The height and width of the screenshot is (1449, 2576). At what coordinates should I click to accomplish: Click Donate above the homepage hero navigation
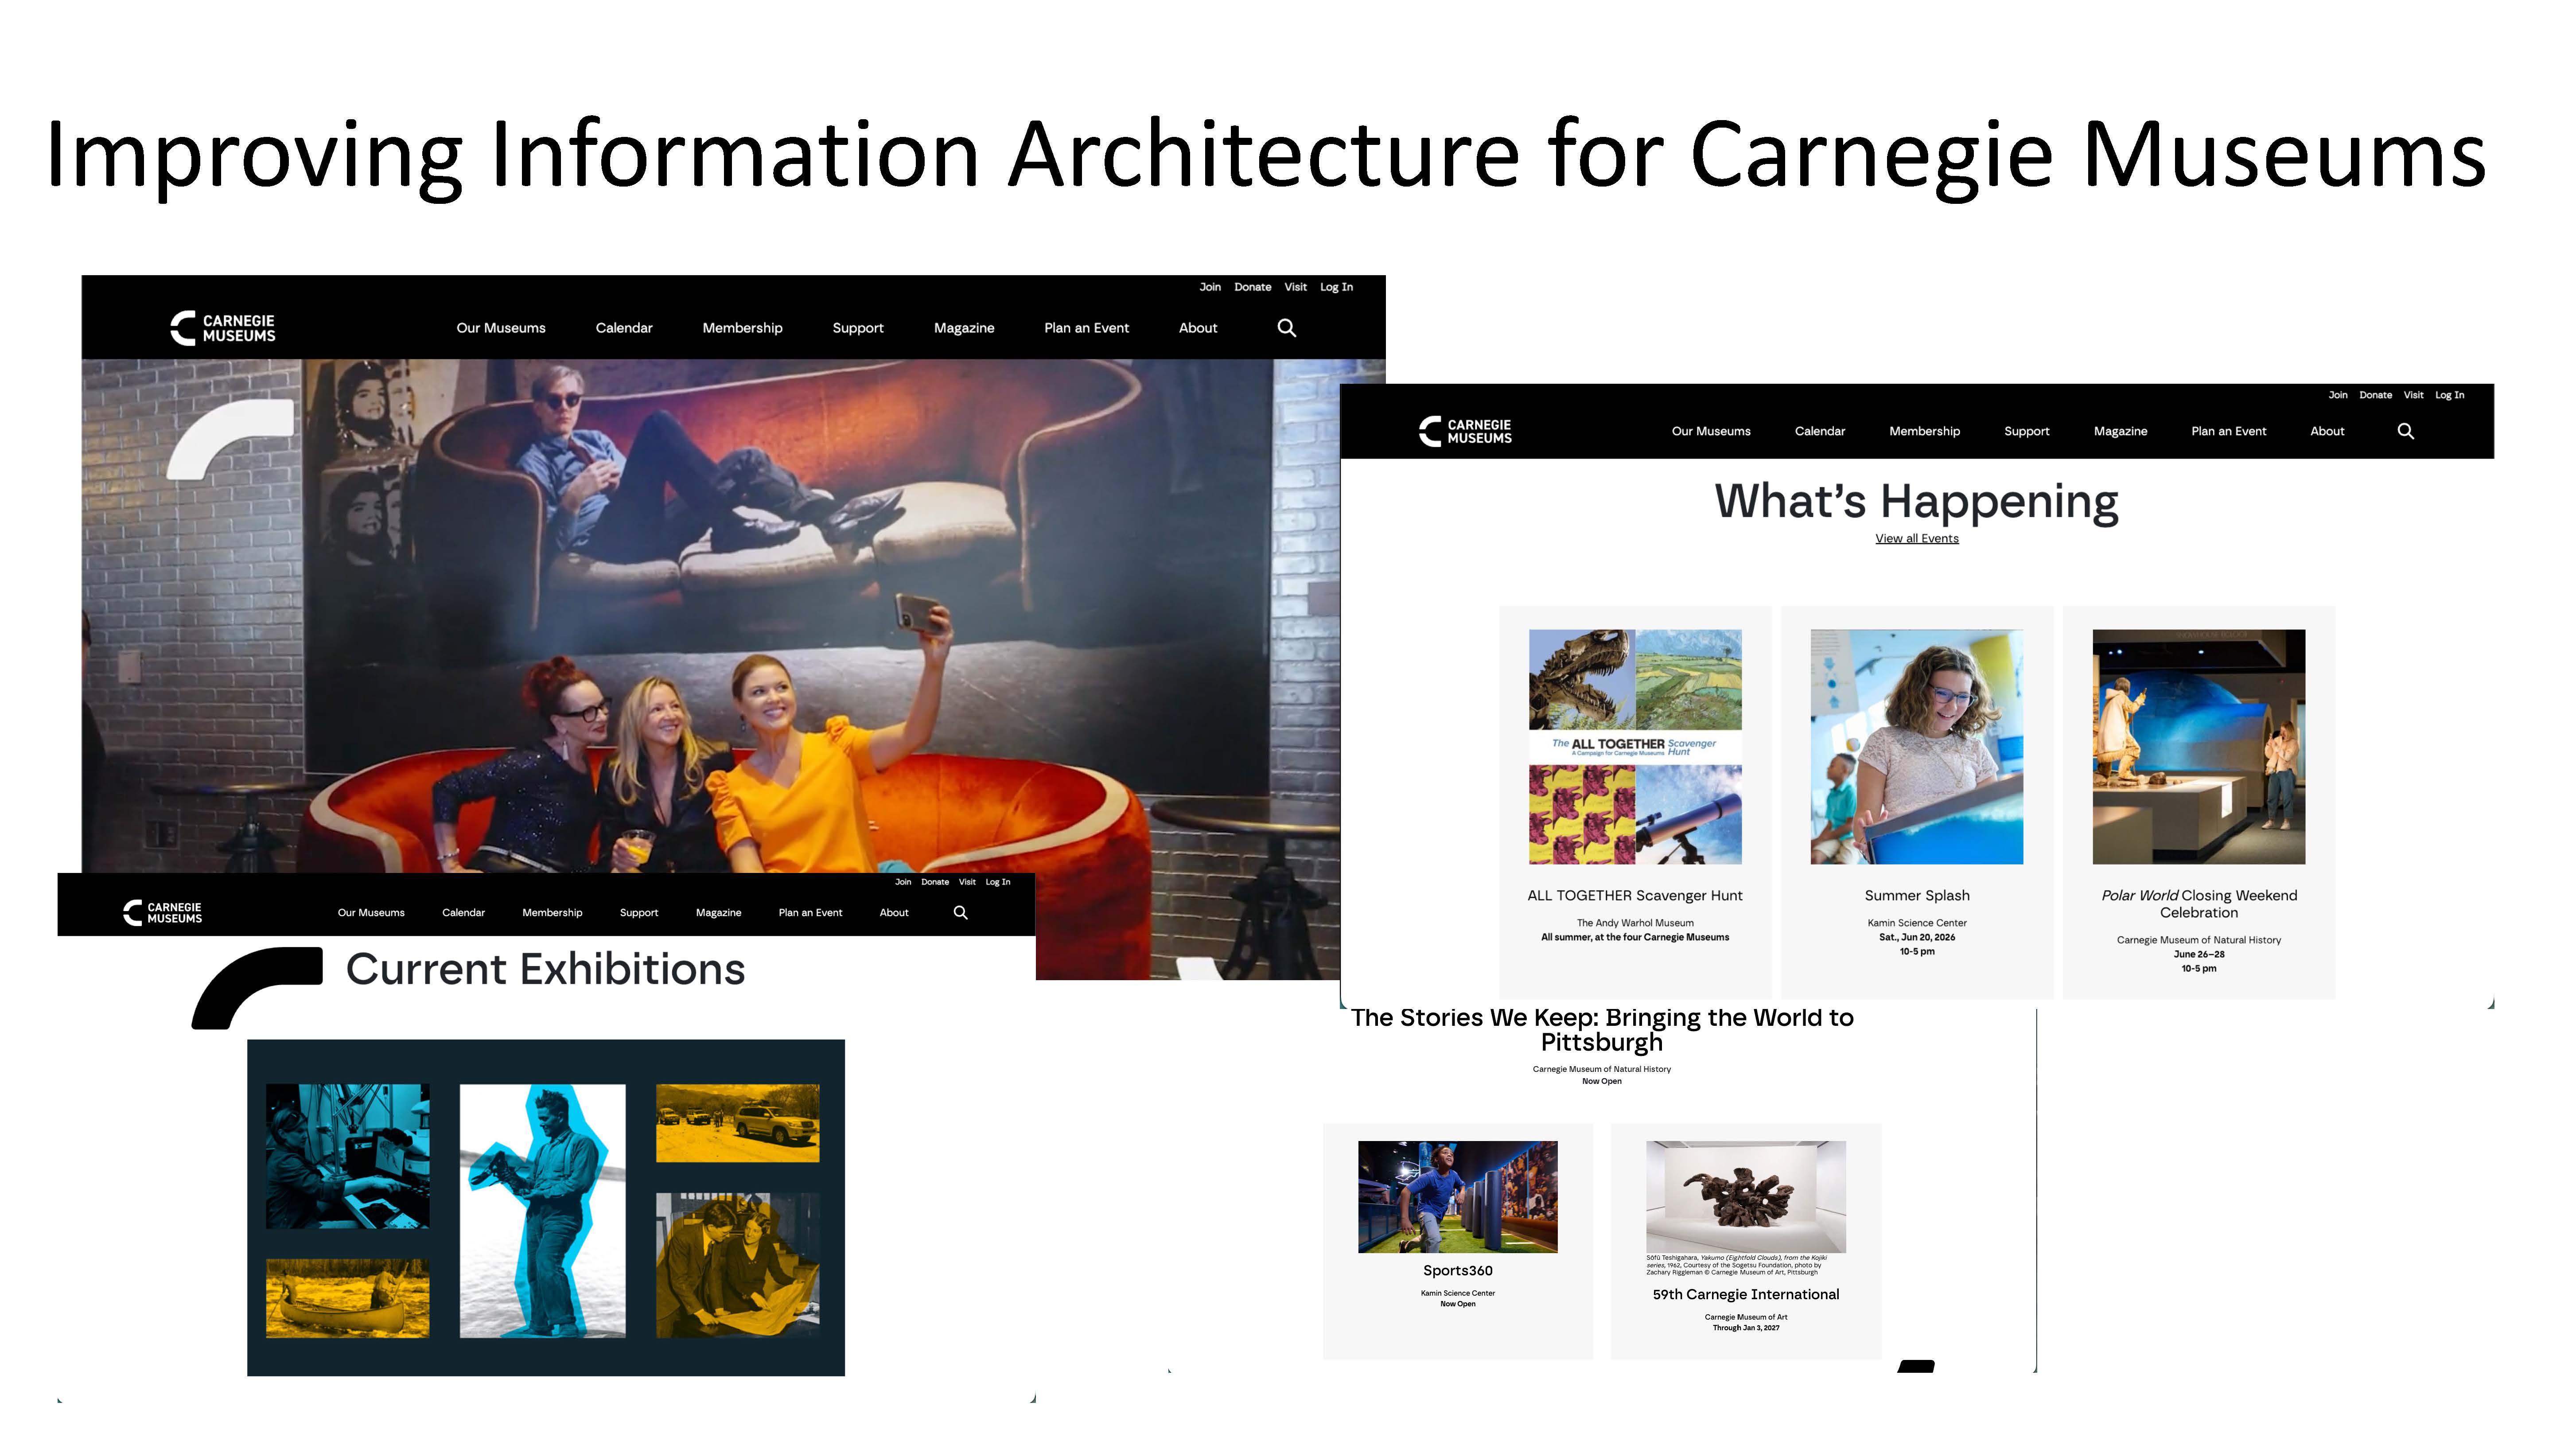pyautogui.click(x=1252, y=287)
